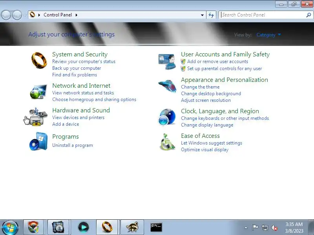The image size is (314, 235).
Task: Open Clock, Language, and Region heading
Action: pyautogui.click(x=220, y=111)
